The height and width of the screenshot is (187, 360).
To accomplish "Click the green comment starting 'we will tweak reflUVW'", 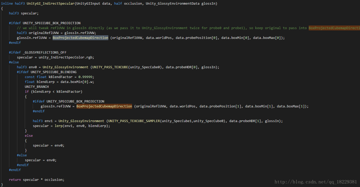I will tap(188, 28).
